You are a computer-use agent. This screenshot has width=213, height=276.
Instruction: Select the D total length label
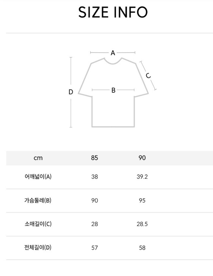tap(71, 92)
